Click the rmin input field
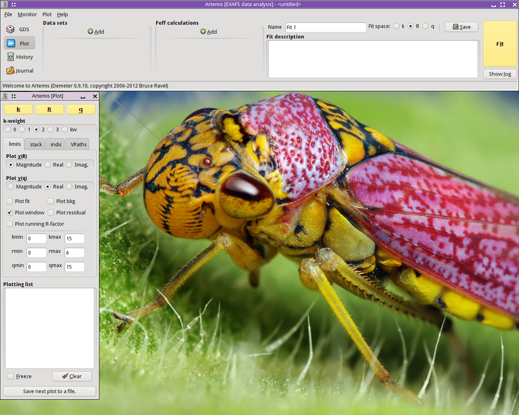Viewport: 519px width, 415px height. tap(36, 253)
